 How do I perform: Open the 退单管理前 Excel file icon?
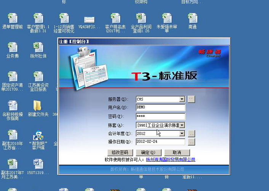click(13, 18)
